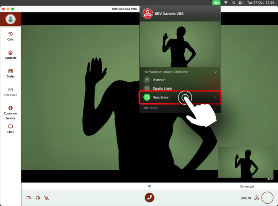Open VideoMail inbox
Viewport: 278px width, 206px height.
point(10,92)
